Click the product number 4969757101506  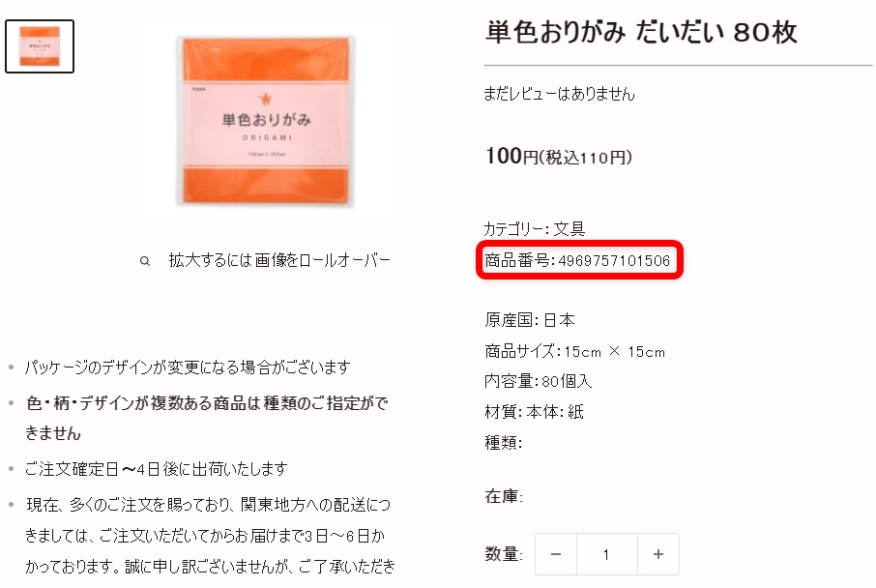coord(613,260)
